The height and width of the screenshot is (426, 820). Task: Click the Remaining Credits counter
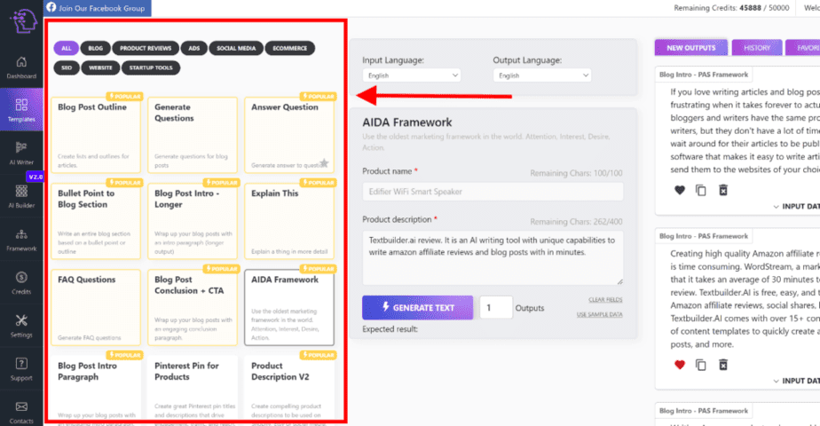731,8
